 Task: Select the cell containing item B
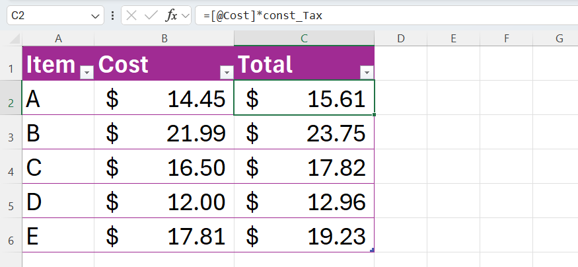pyautogui.click(x=58, y=132)
